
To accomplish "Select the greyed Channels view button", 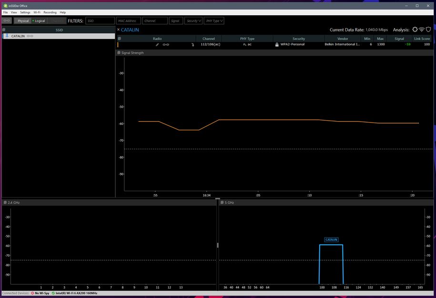I will [x=57, y=21].
